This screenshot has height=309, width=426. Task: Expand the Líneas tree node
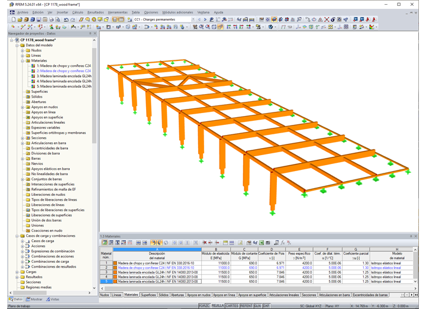click(22, 56)
